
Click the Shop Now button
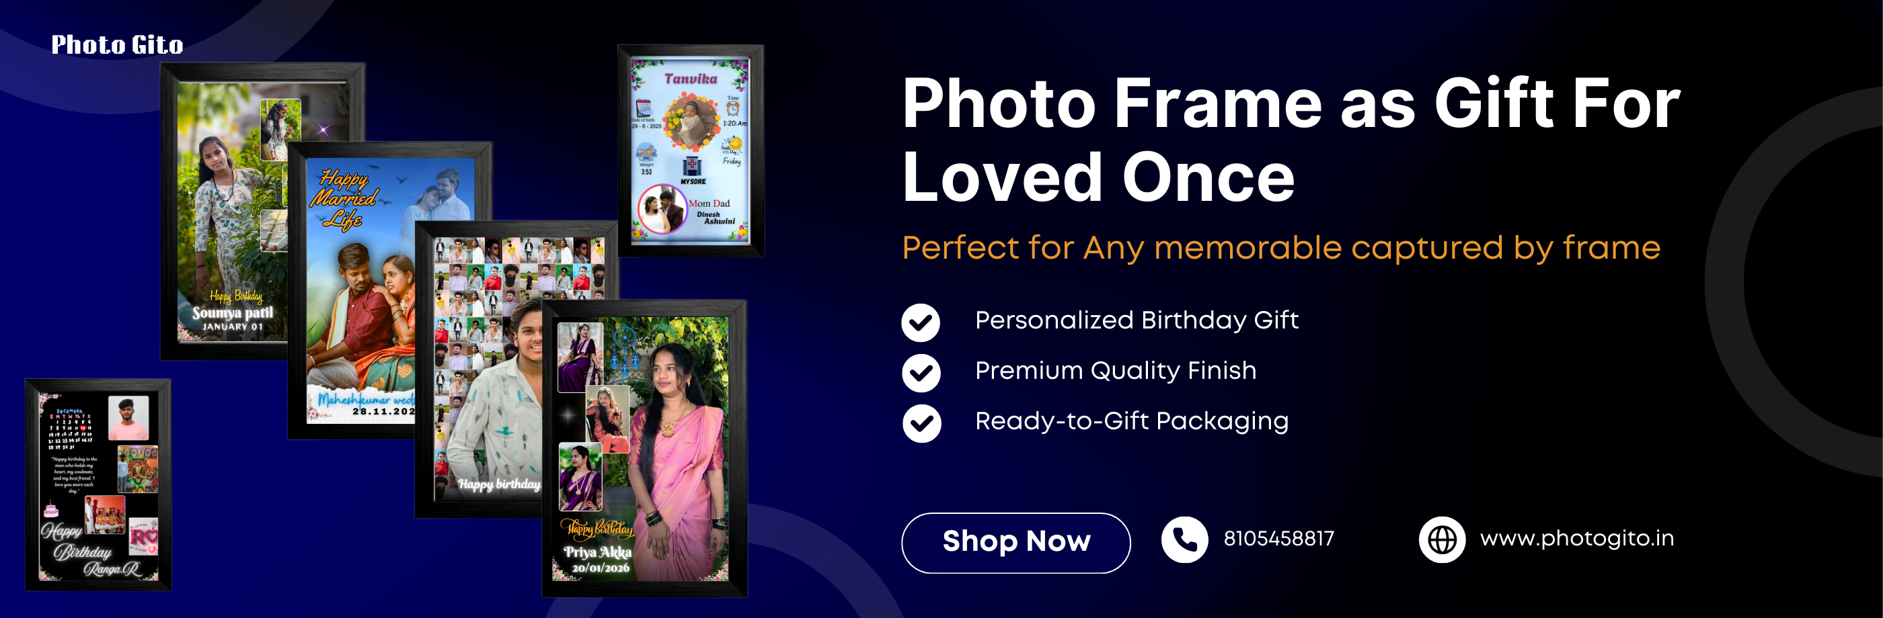coord(1015,543)
